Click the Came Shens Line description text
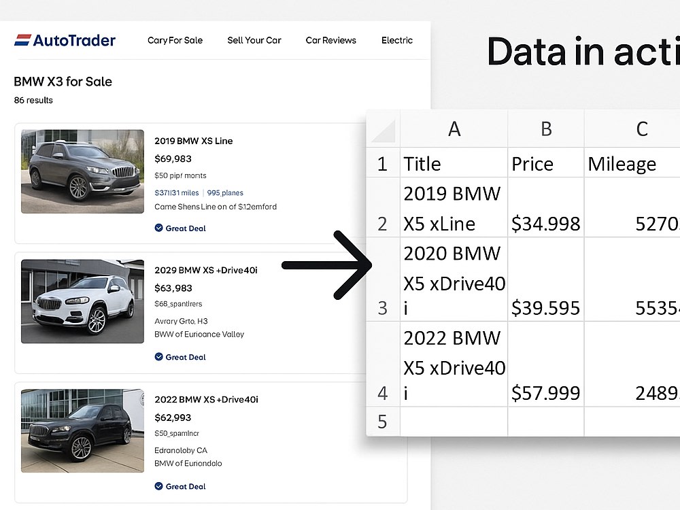The height and width of the screenshot is (510, 680). 216,207
